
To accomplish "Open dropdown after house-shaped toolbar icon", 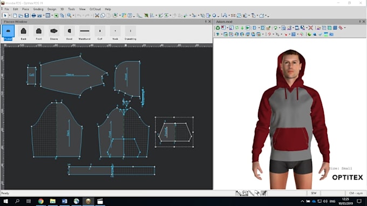I will [266, 16].
